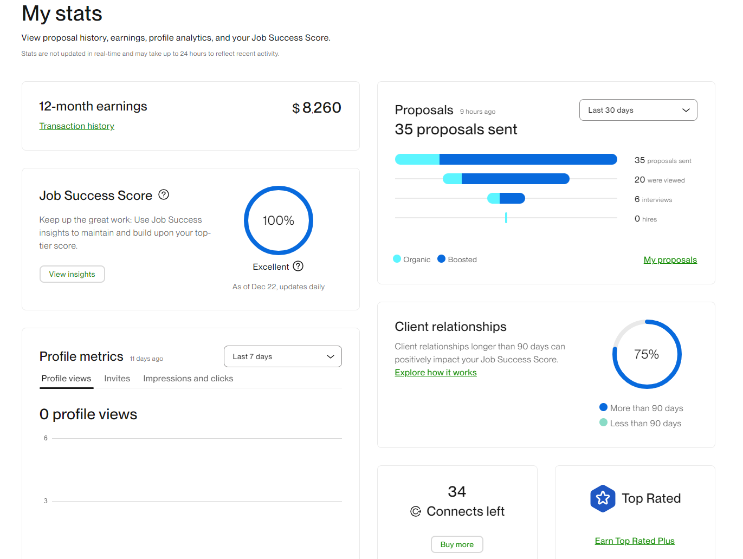Open the Job Success Score help tooltip
This screenshot has height=559, width=743.
[x=164, y=194]
